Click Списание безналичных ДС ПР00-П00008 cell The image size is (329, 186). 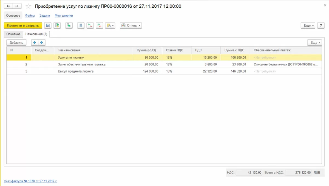click(x=286, y=64)
